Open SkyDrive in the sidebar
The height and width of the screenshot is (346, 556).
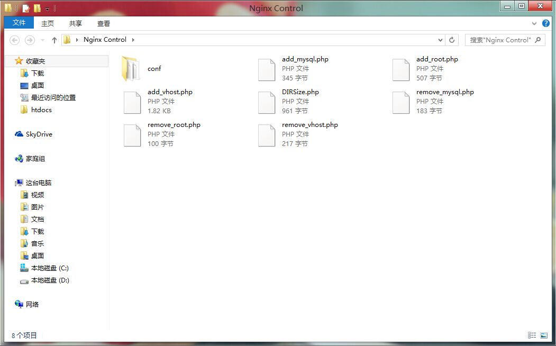point(34,134)
